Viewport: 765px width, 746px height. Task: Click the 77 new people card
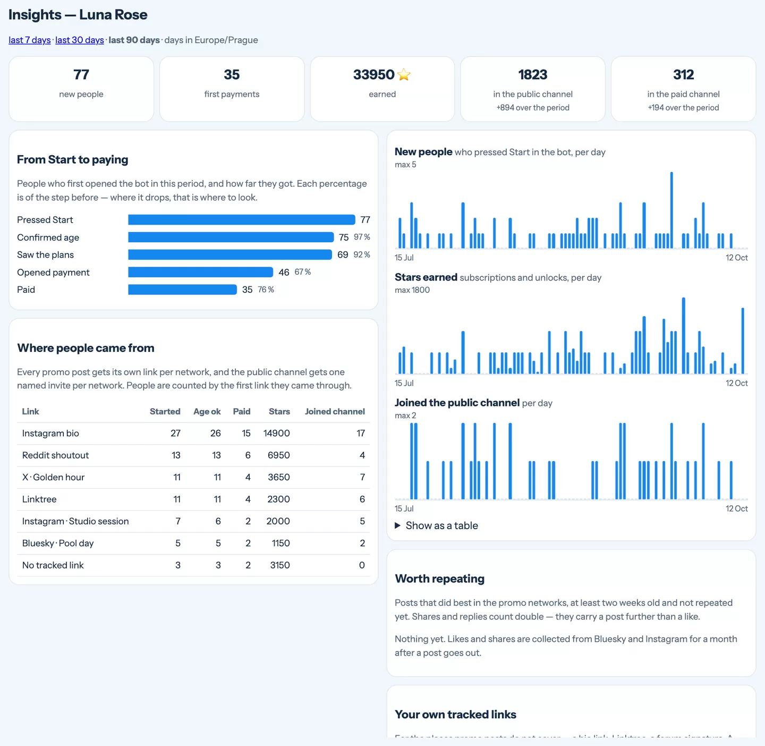(x=81, y=89)
